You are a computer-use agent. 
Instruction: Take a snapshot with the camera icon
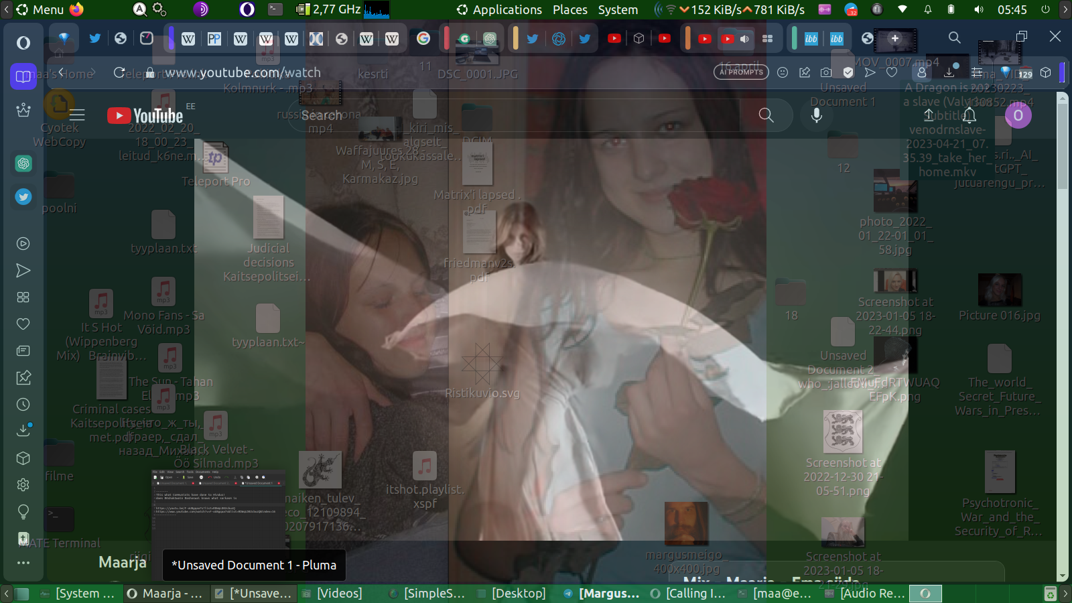pos(826,72)
